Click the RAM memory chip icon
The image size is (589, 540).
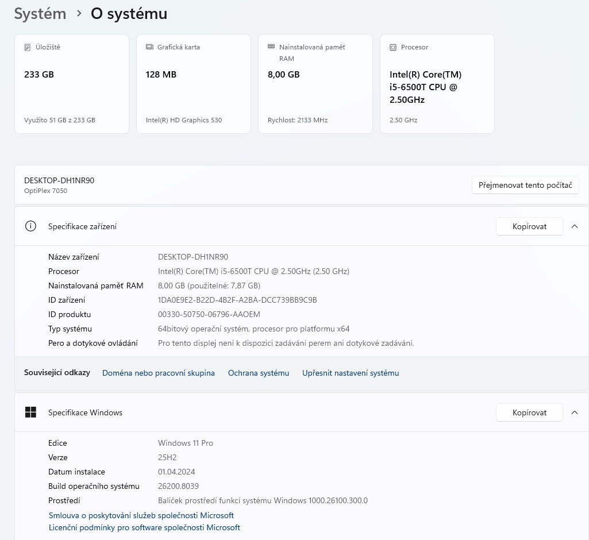pos(271,47)
